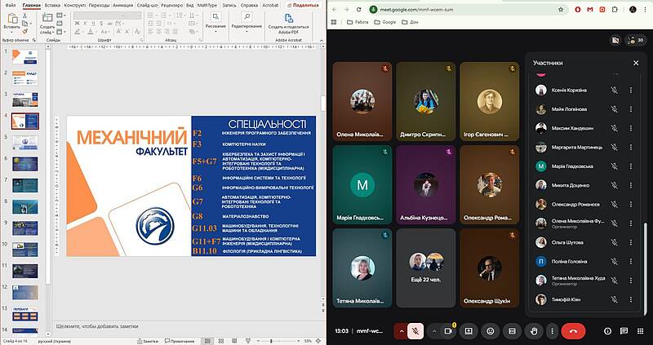
Task: Expand video settings arrow beside camera
Action: (433, 331)
